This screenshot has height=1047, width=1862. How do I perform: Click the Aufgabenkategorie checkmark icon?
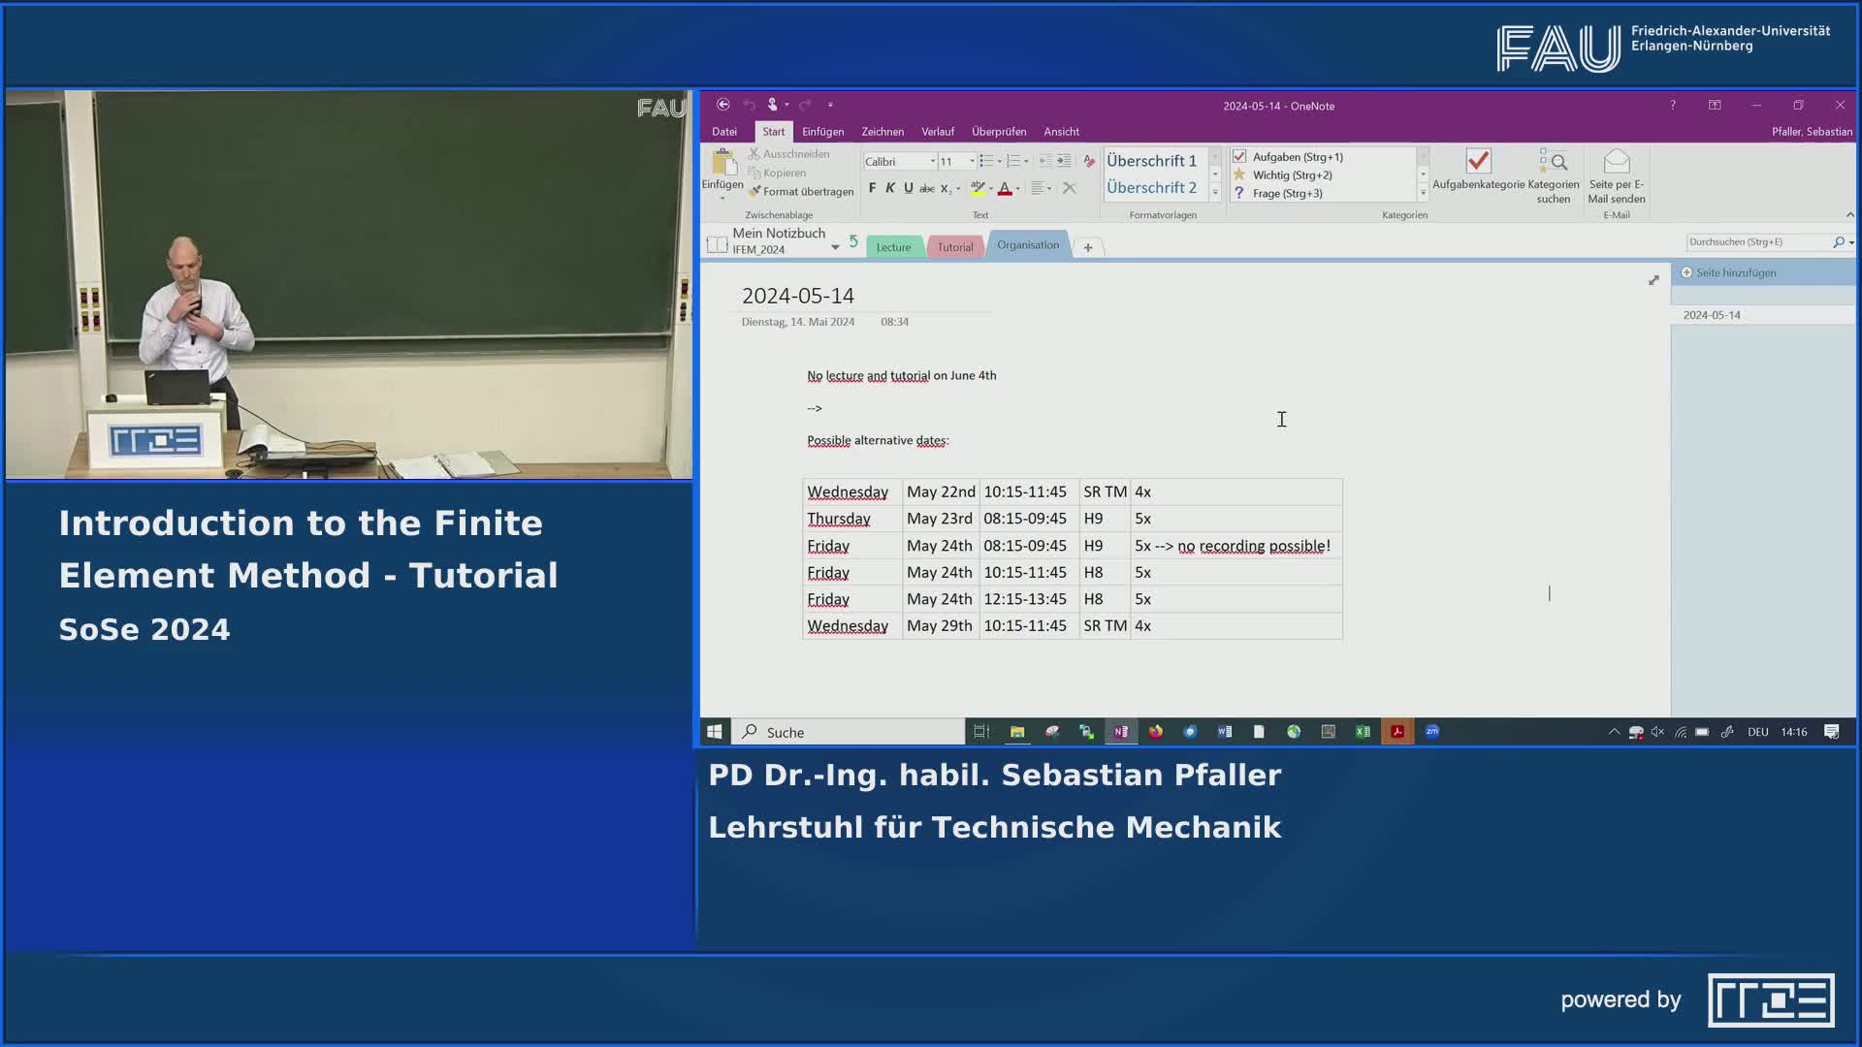(1478, 161)
